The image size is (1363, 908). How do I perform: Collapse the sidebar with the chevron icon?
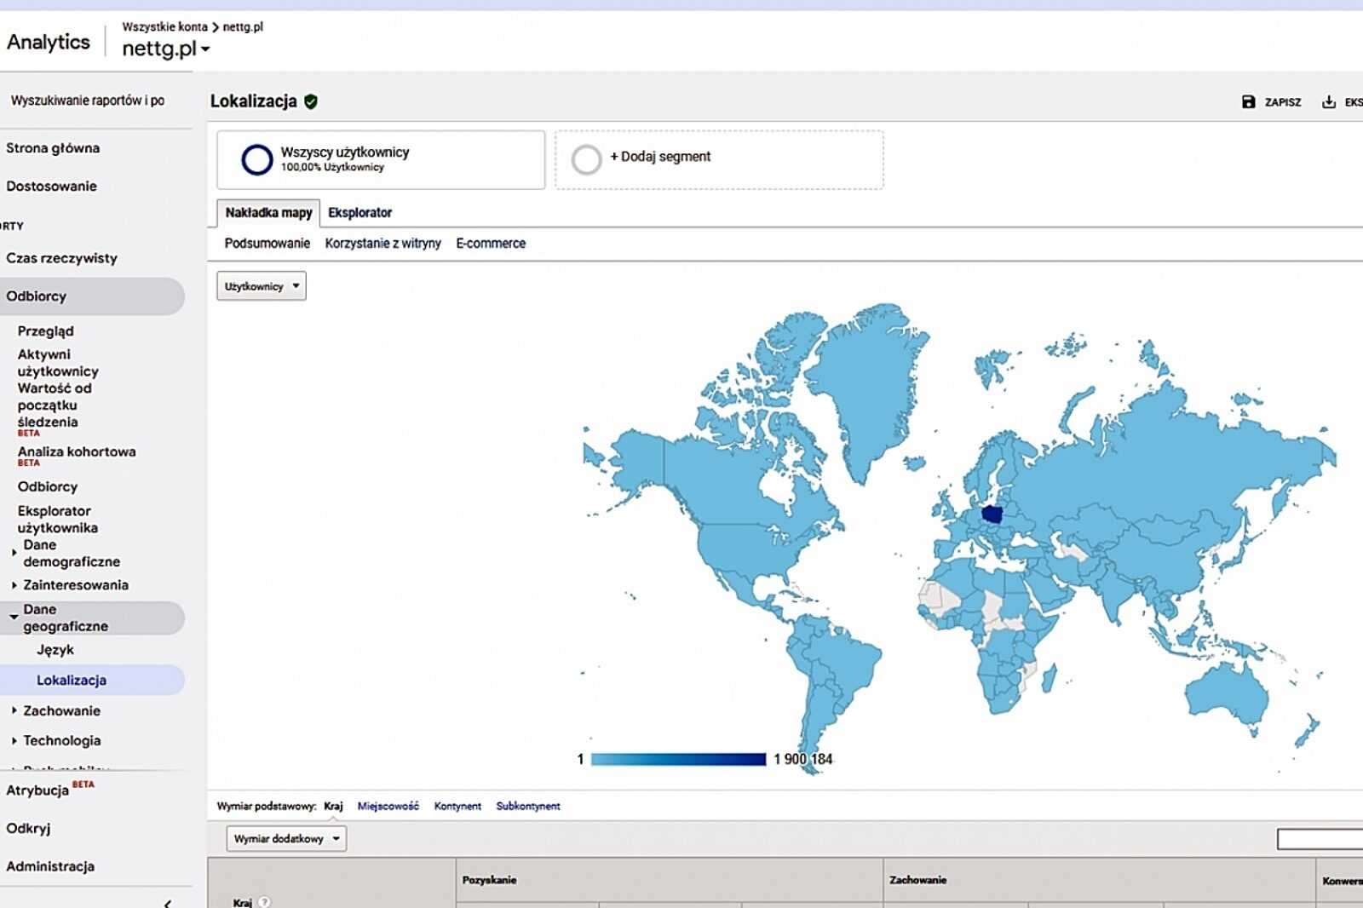[x=168, y=902]
